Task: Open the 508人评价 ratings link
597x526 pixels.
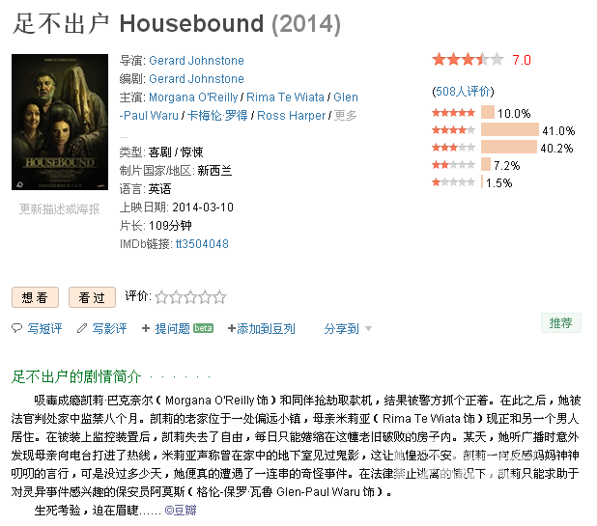Action: [x=463, y=92]
